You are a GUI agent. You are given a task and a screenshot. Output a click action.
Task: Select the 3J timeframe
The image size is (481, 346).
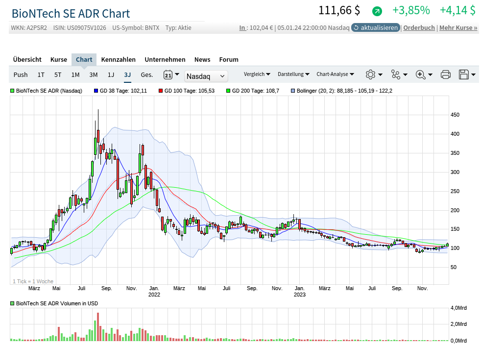coord(127,74)
